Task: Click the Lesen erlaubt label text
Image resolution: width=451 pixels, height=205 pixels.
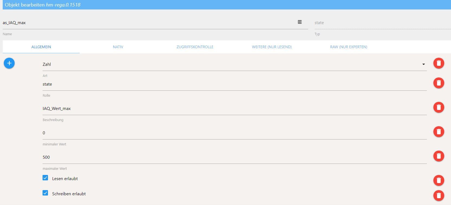Action: pyautogui.click(x=65, y=179)
